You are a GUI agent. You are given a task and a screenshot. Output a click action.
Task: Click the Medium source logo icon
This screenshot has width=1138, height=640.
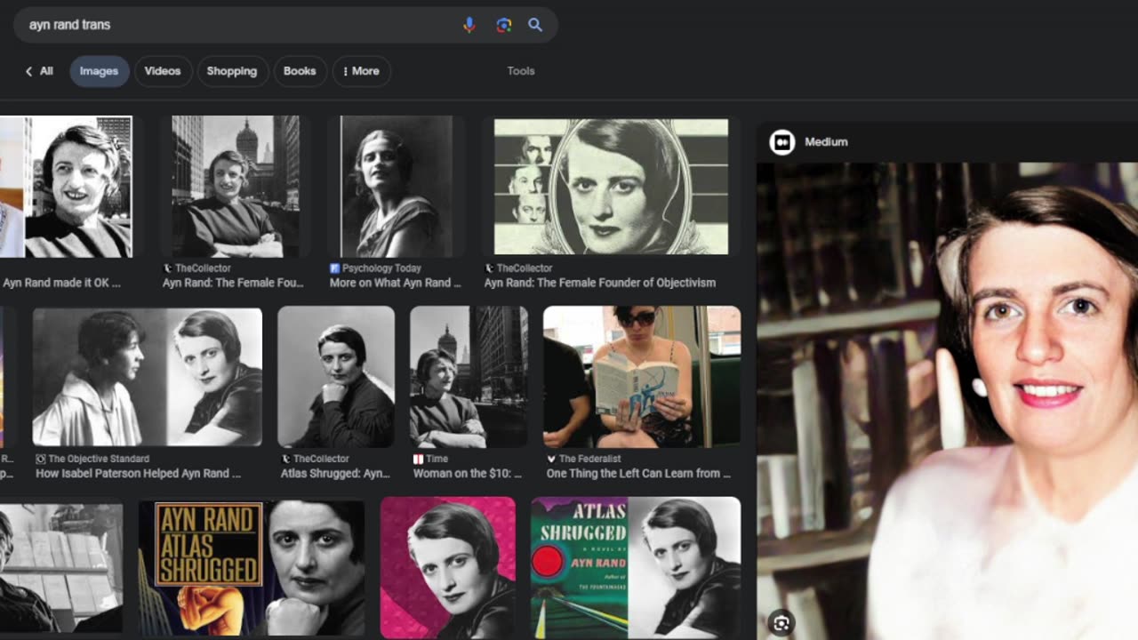click(x=782, y=142)
